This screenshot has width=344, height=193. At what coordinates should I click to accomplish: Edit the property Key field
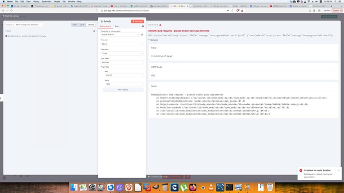point(124,75)
